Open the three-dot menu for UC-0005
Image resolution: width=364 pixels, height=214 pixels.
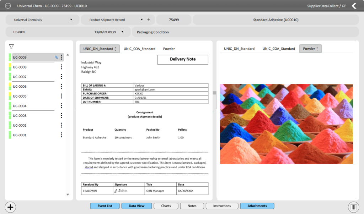61,96
